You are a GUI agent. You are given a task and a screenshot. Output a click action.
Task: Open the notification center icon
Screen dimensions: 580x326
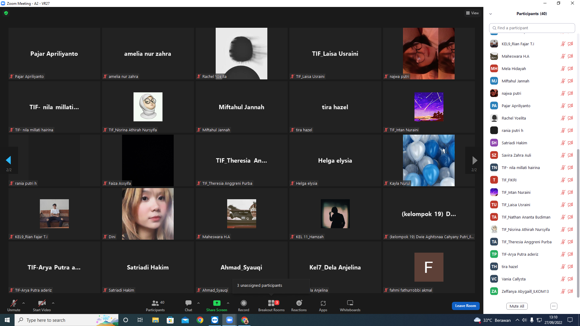(570, 320)
